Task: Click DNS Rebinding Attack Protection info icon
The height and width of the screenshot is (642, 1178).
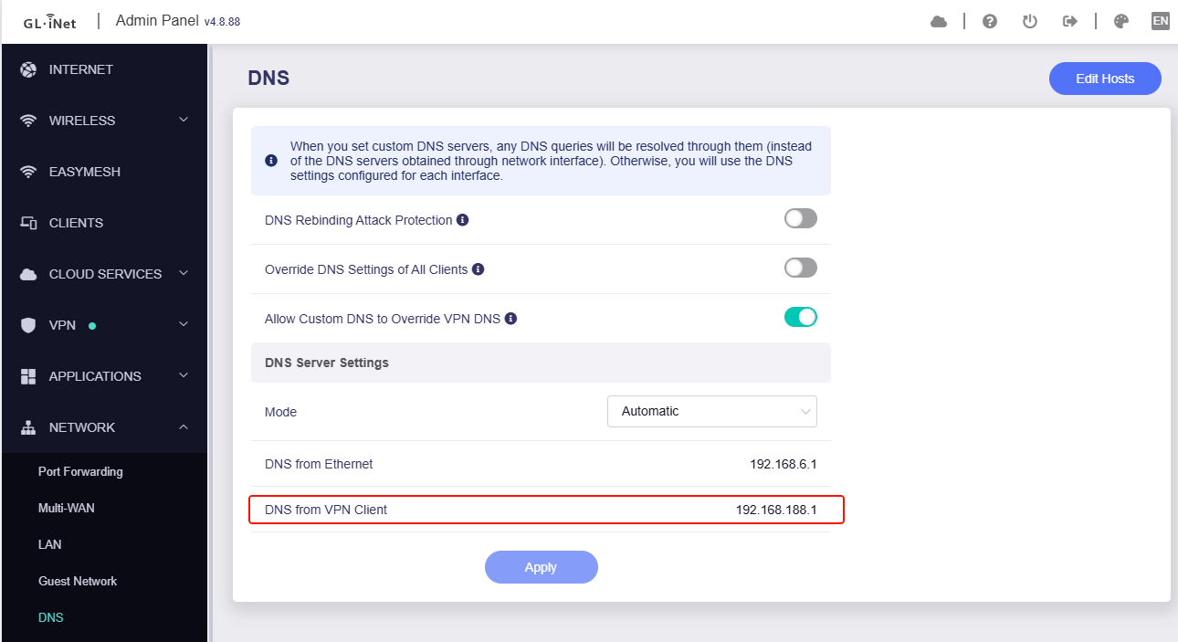Action: click(463, 220)
